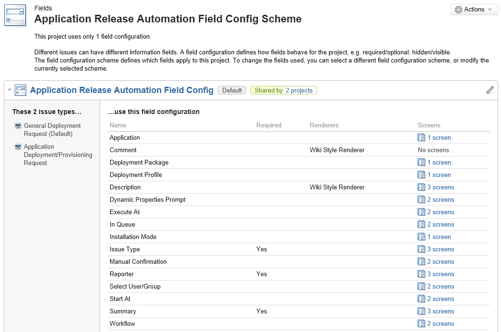The image size is (501, 332).
Task: Select the Workflow field name
Action: click(x=123, y=324)
